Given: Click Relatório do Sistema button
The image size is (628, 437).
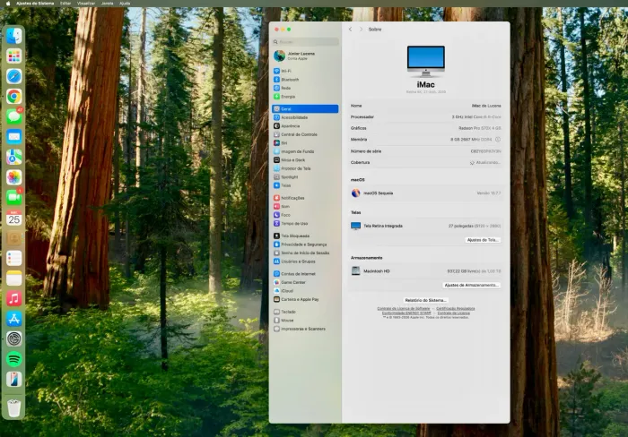Looking at the screenshot, I should tap(425, 300).
